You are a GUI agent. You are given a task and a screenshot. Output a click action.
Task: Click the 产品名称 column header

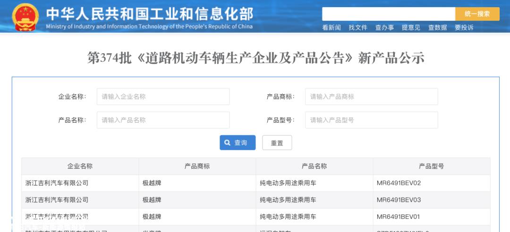[x=314, y=166]
